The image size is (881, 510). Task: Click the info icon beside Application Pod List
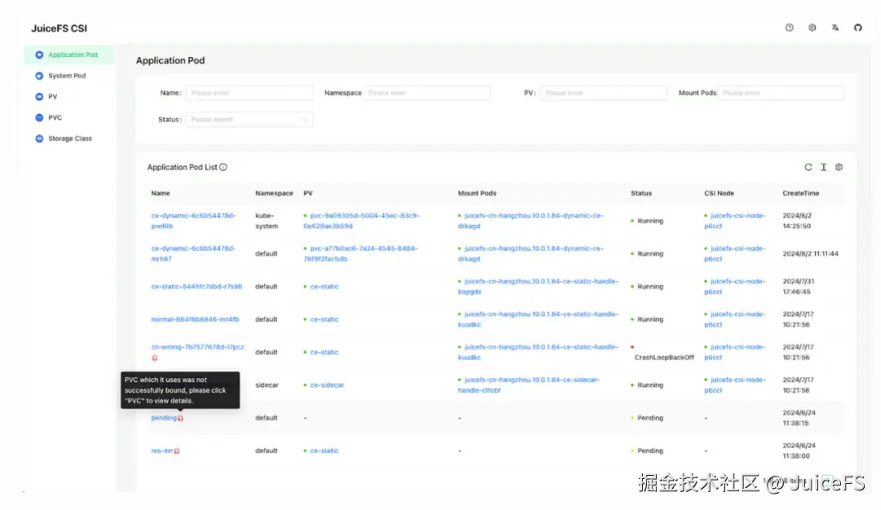(x=223, y=167)
